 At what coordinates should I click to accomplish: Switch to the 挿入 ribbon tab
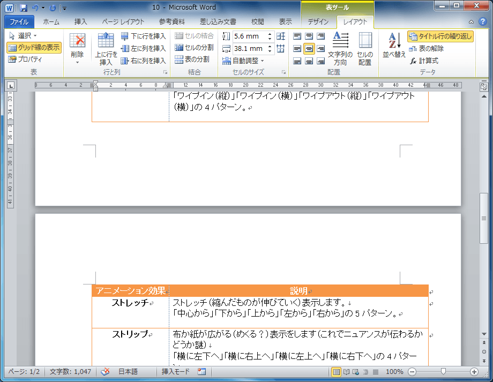[81, 21]
